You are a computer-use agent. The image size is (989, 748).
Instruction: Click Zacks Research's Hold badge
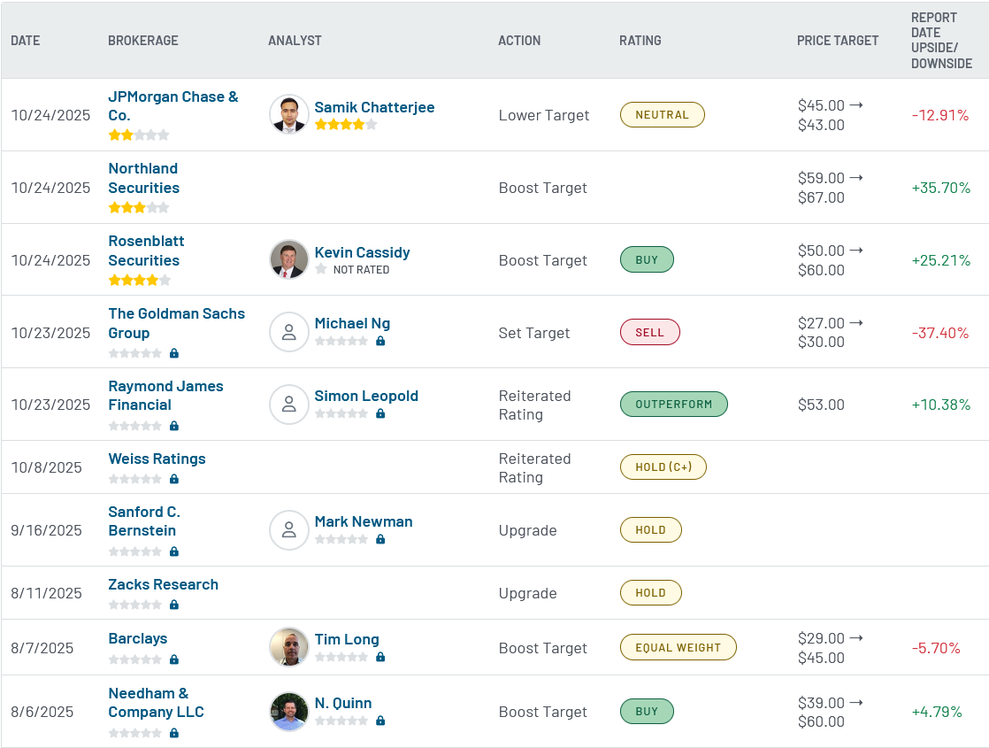pyautogui.click(x=650, y=593)
